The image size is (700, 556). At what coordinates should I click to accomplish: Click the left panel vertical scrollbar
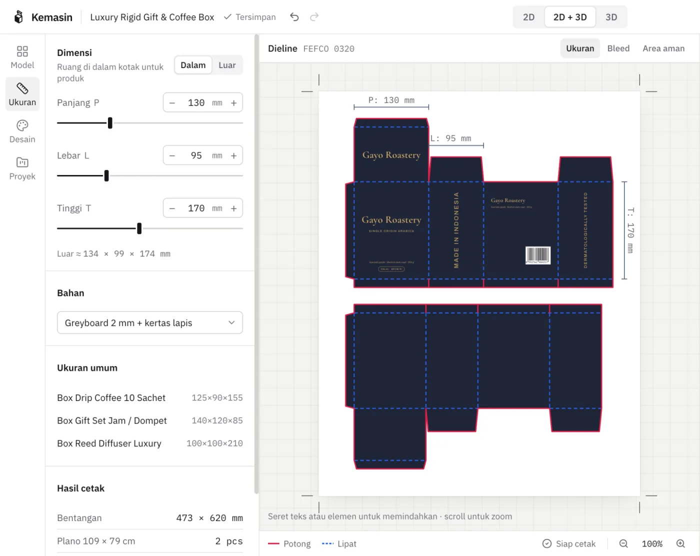coord(256,264)
